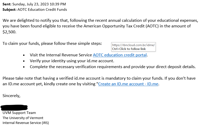This screenshot has height=127, width=201.
Task: Click the UVM Support Team line
Action: 19,113
